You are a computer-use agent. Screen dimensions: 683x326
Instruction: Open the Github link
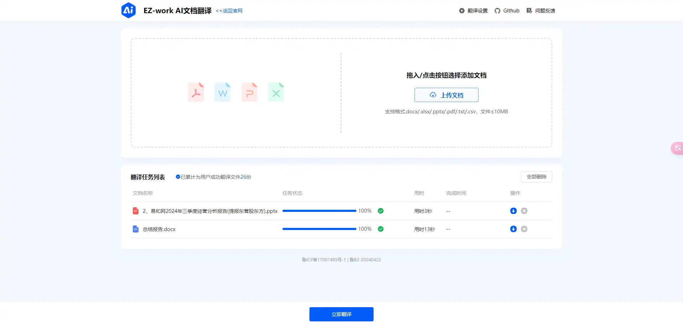coord(507,11)
